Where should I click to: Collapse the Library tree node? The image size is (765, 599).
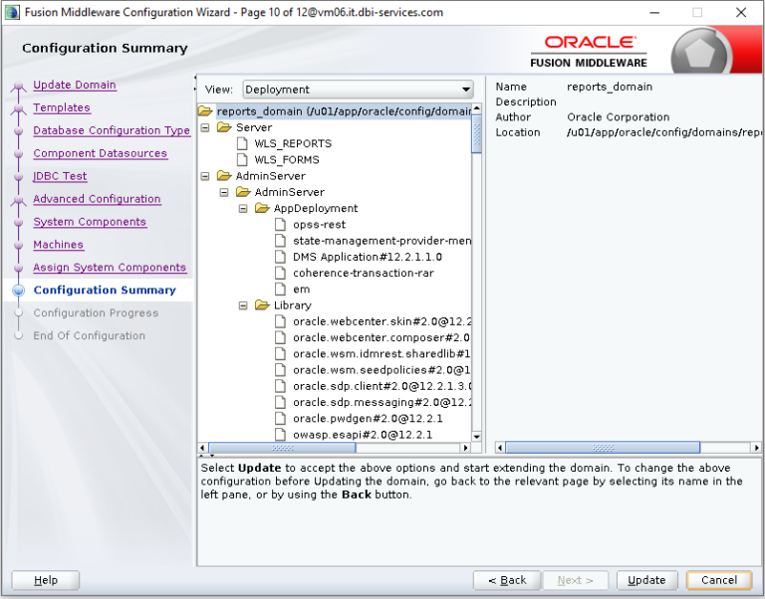click(x=244, y=305)
